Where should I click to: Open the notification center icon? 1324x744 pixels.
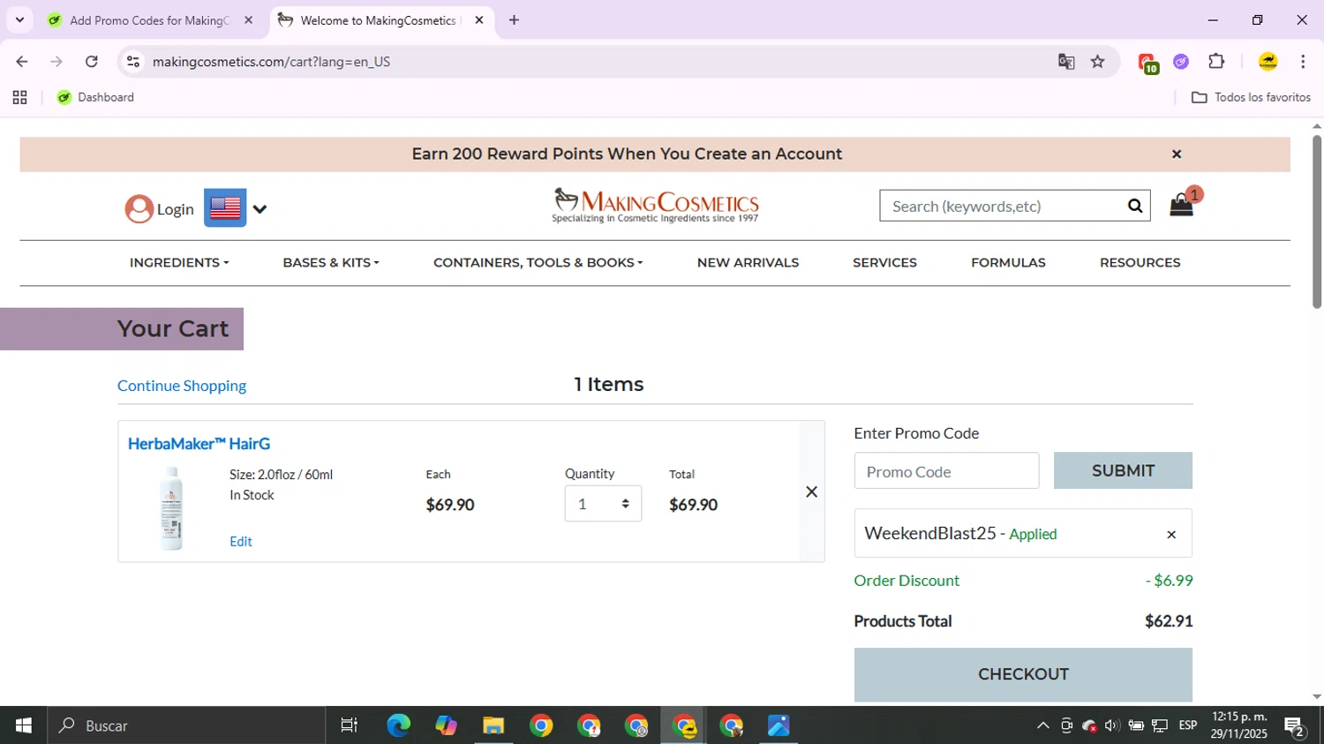[x=1295, y=727]
